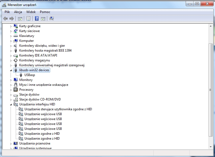The image size is (215, 157).
Task: Select the Kontrolery magazynu label
Action: [x=34, y=60]
